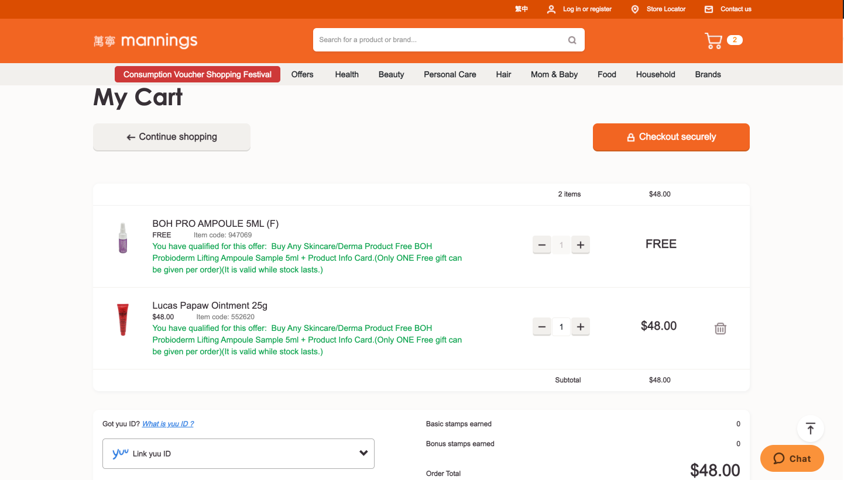Open BOH PRO AMPOULE 5ML (F) title

click(215, 223)
